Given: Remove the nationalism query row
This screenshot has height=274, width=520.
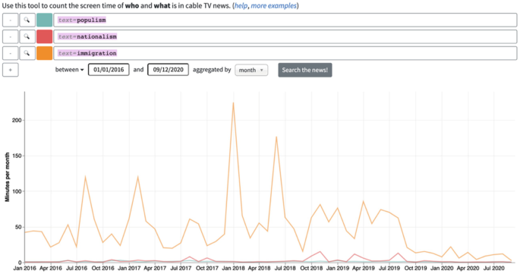Looking at the screenshot, I should (x=11, y=36).
